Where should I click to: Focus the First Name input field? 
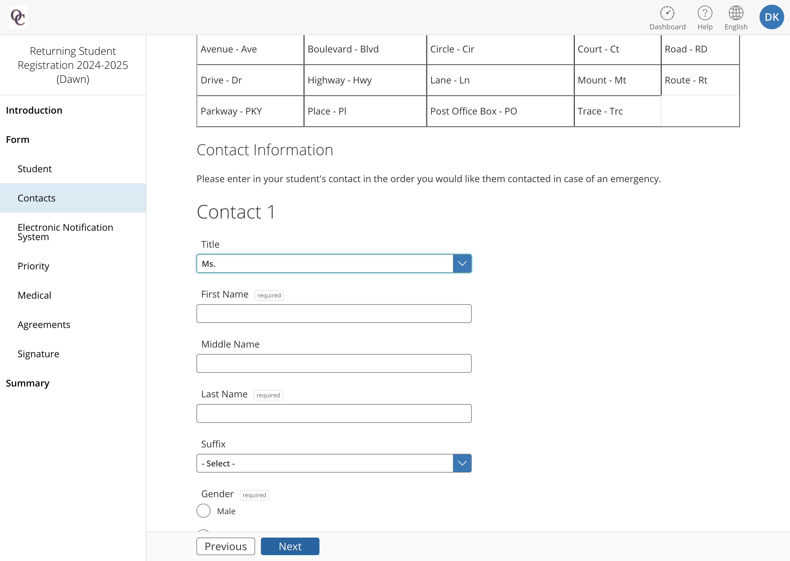pyautogui.click(x=334, y=314)
